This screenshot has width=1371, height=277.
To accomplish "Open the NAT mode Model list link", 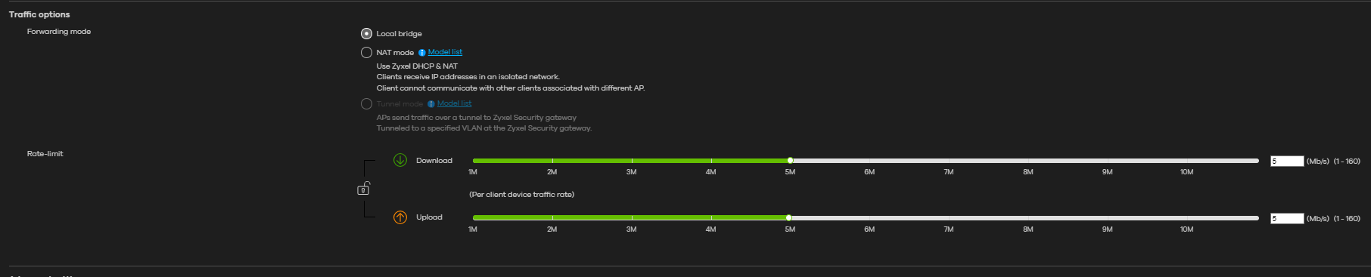I will 445,52.
